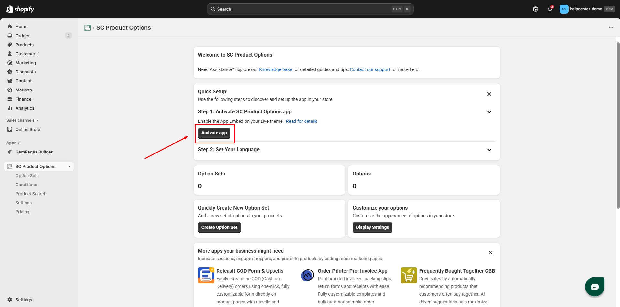
Task: Dismiss the Quick Setup card
Action: [489, 94]
